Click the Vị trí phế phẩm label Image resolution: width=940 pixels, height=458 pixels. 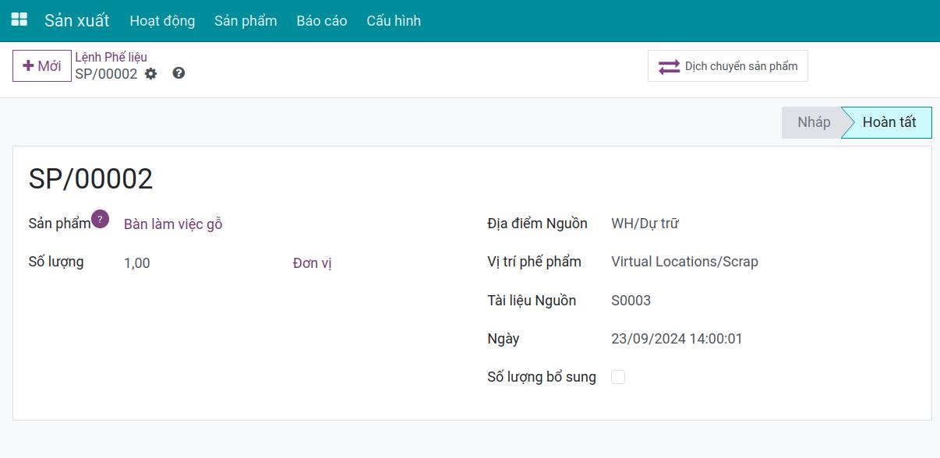(534, 262)
